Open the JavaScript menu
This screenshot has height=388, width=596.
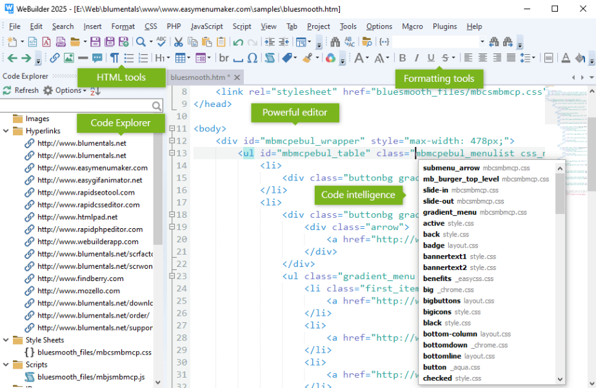coord(206,26)
